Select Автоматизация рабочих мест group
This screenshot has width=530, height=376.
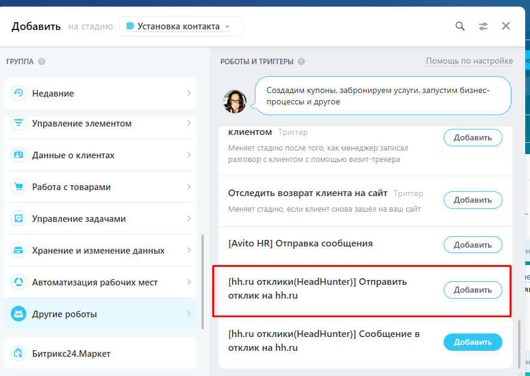pyautogui.click(x=100, y=282)
